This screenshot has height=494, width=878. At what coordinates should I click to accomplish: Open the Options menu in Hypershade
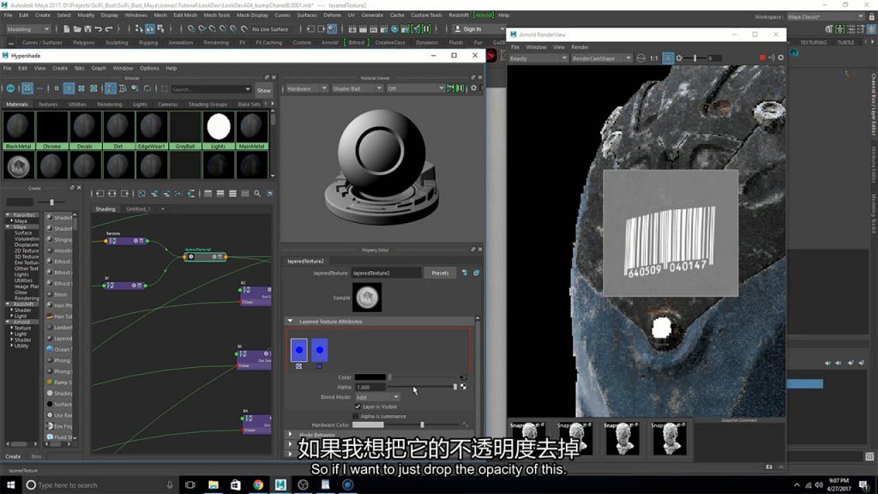point(149,69)
